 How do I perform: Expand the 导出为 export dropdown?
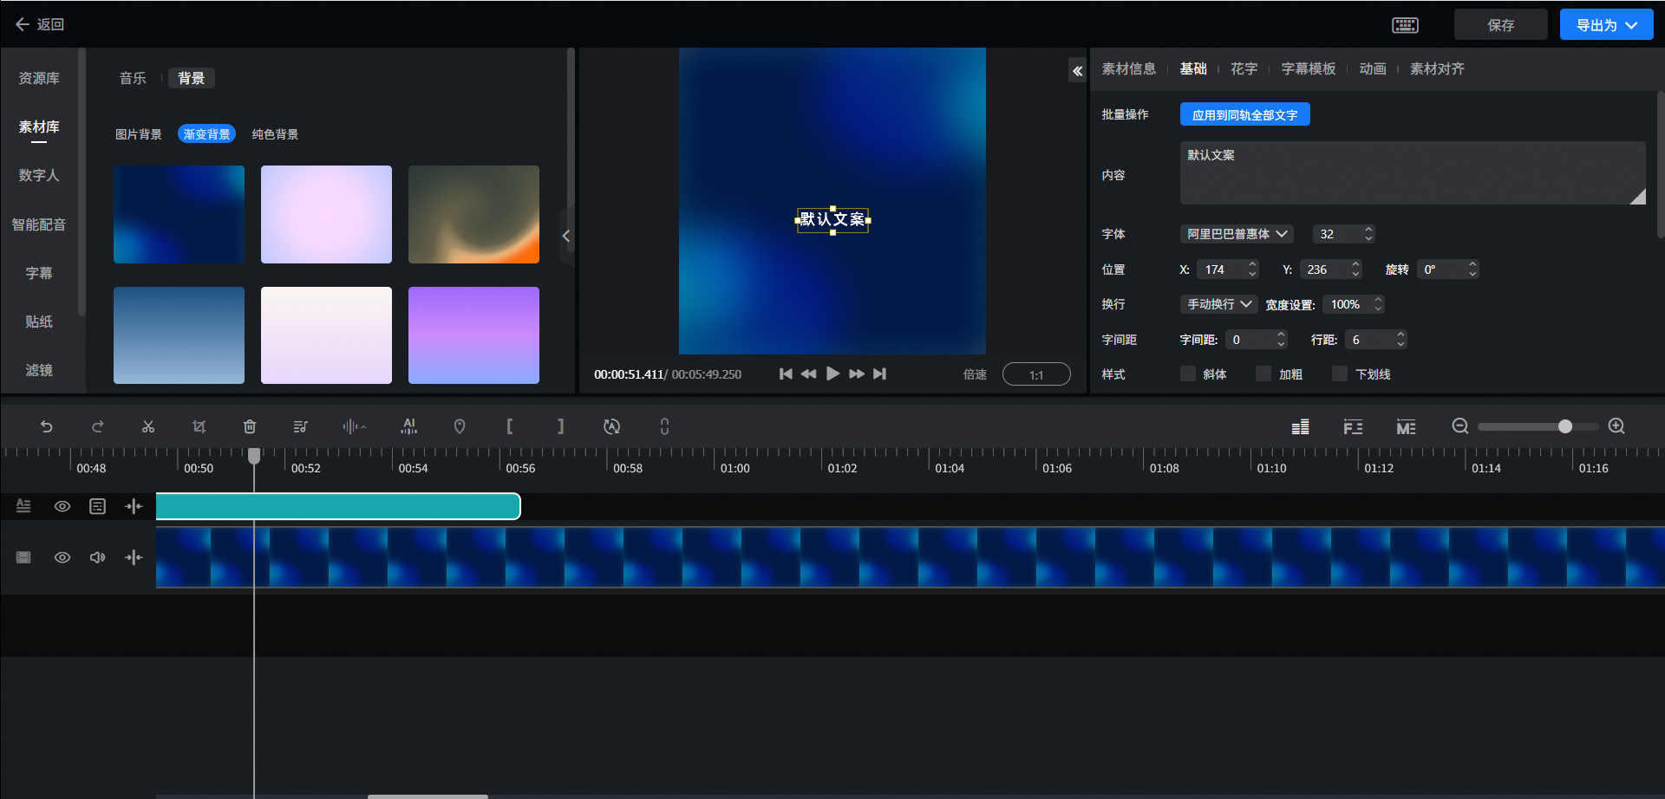1606,25
